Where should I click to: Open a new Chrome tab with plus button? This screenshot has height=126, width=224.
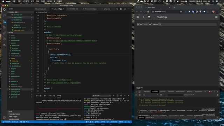(x=174, y=7)
